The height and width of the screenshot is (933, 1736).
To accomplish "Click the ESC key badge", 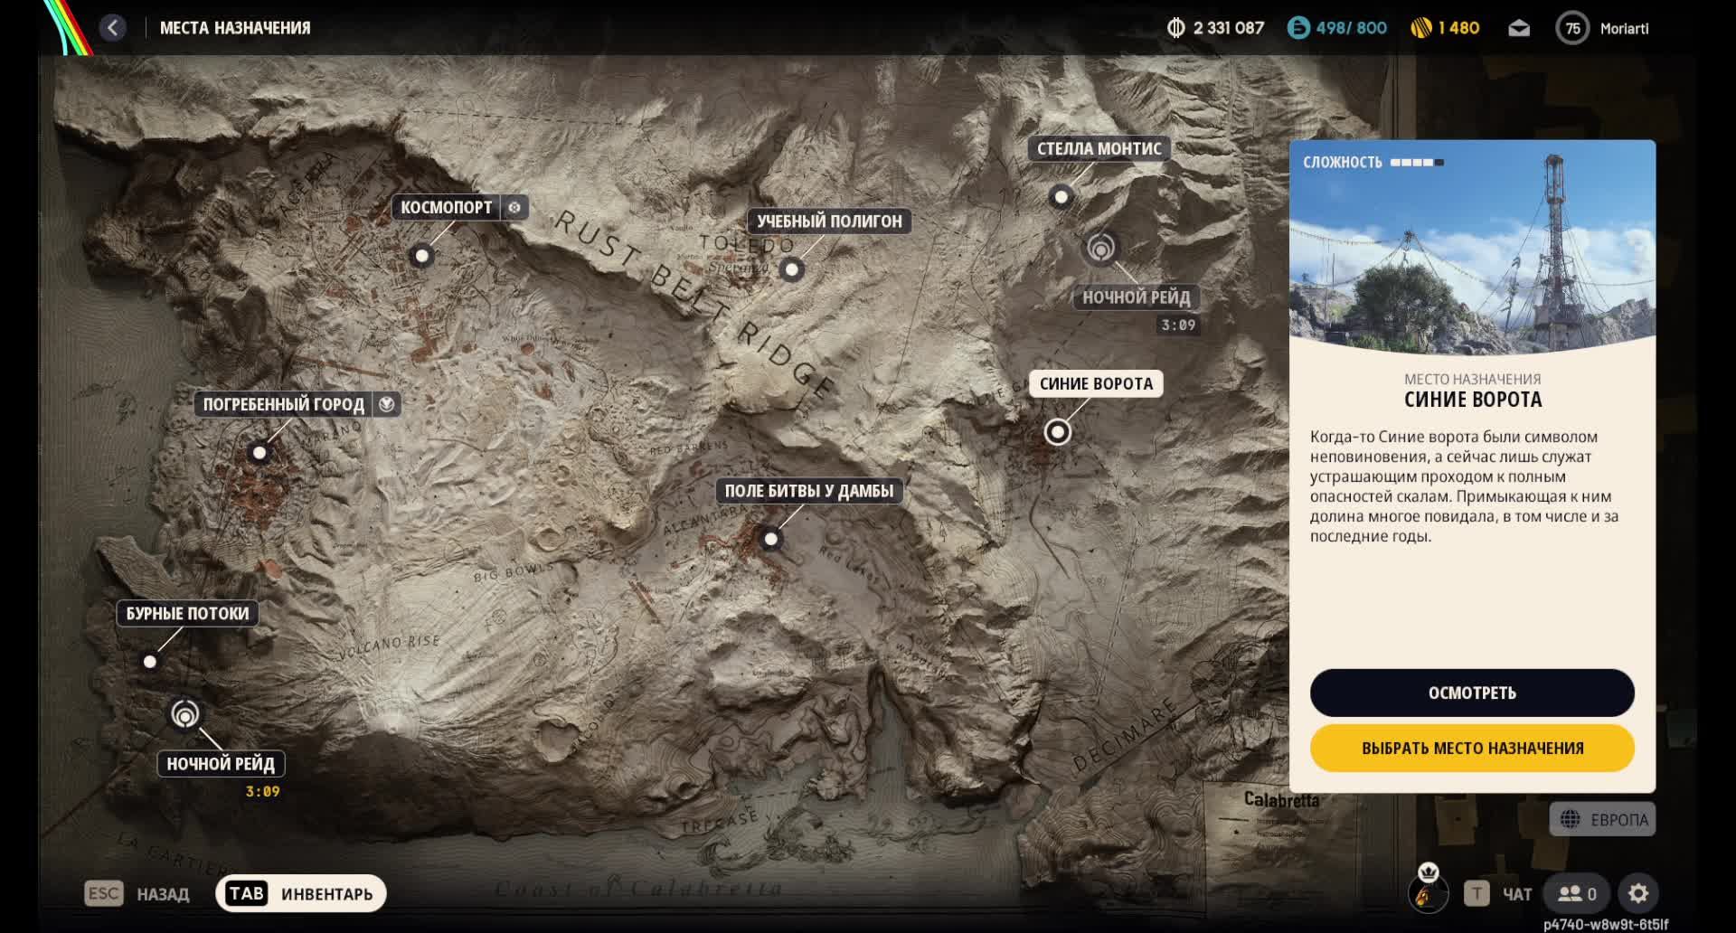I will 104,893.
